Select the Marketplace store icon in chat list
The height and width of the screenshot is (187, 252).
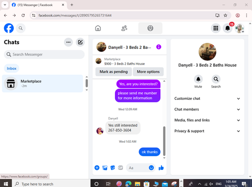click(11, 84)
